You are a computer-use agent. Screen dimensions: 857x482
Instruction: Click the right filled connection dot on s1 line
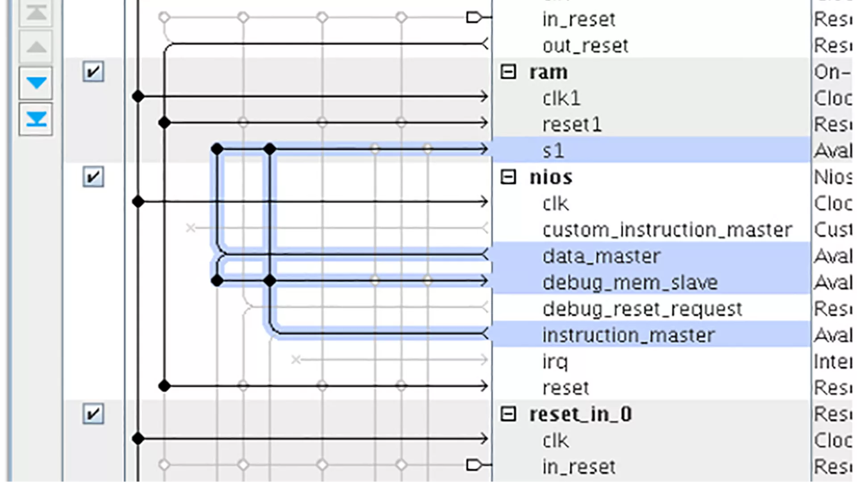270,149
